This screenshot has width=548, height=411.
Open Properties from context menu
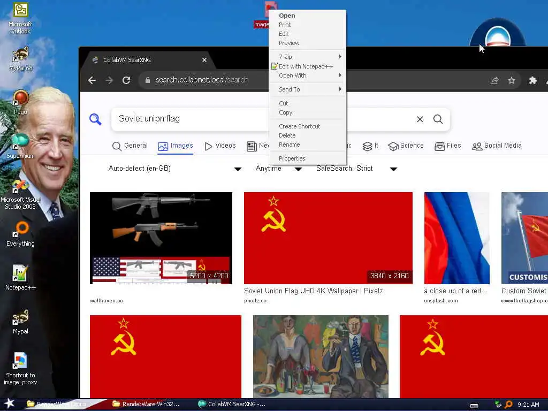(308, 158)
